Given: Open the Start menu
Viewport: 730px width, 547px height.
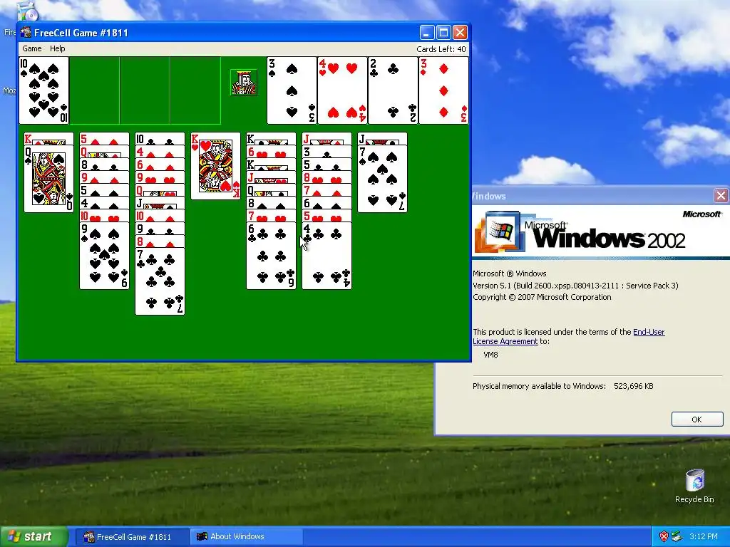Looking at the screenshot, I should click(x=34, y=536).
